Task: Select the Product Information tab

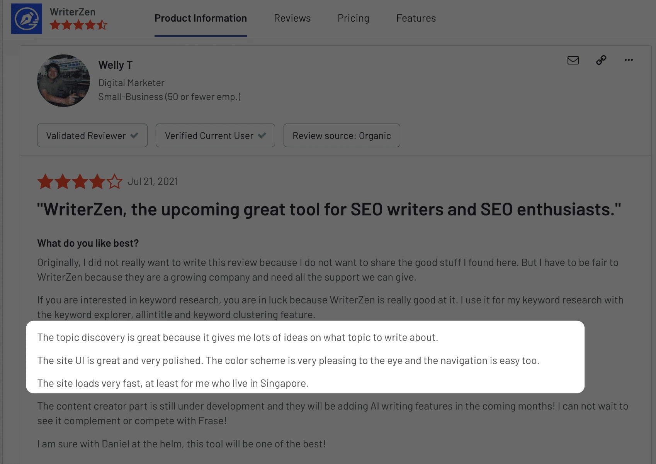Action: click(201, 18)
